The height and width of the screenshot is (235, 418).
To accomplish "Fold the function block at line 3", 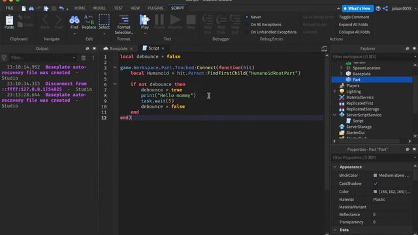I will (x=115, y=67).
